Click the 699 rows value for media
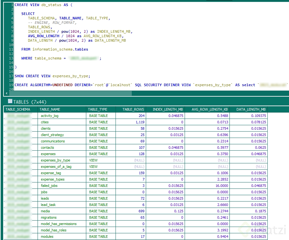Viewport: 289px width, 240px height. coord(131,211)
